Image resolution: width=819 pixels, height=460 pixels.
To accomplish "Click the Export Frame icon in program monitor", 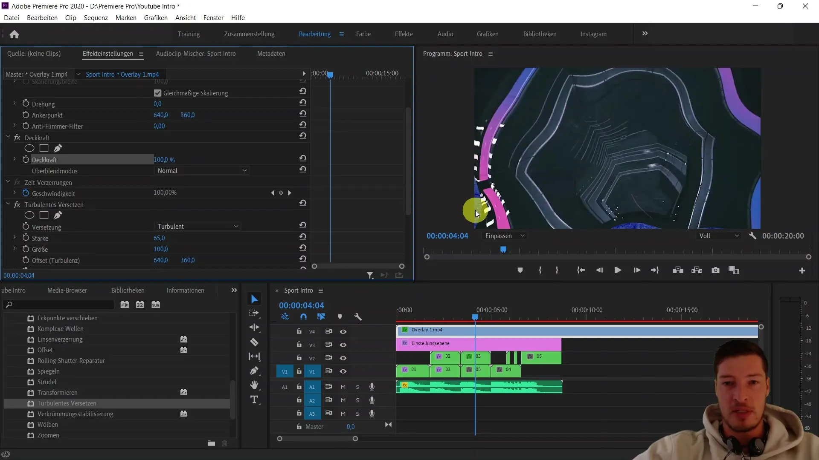I will [715, 270].
